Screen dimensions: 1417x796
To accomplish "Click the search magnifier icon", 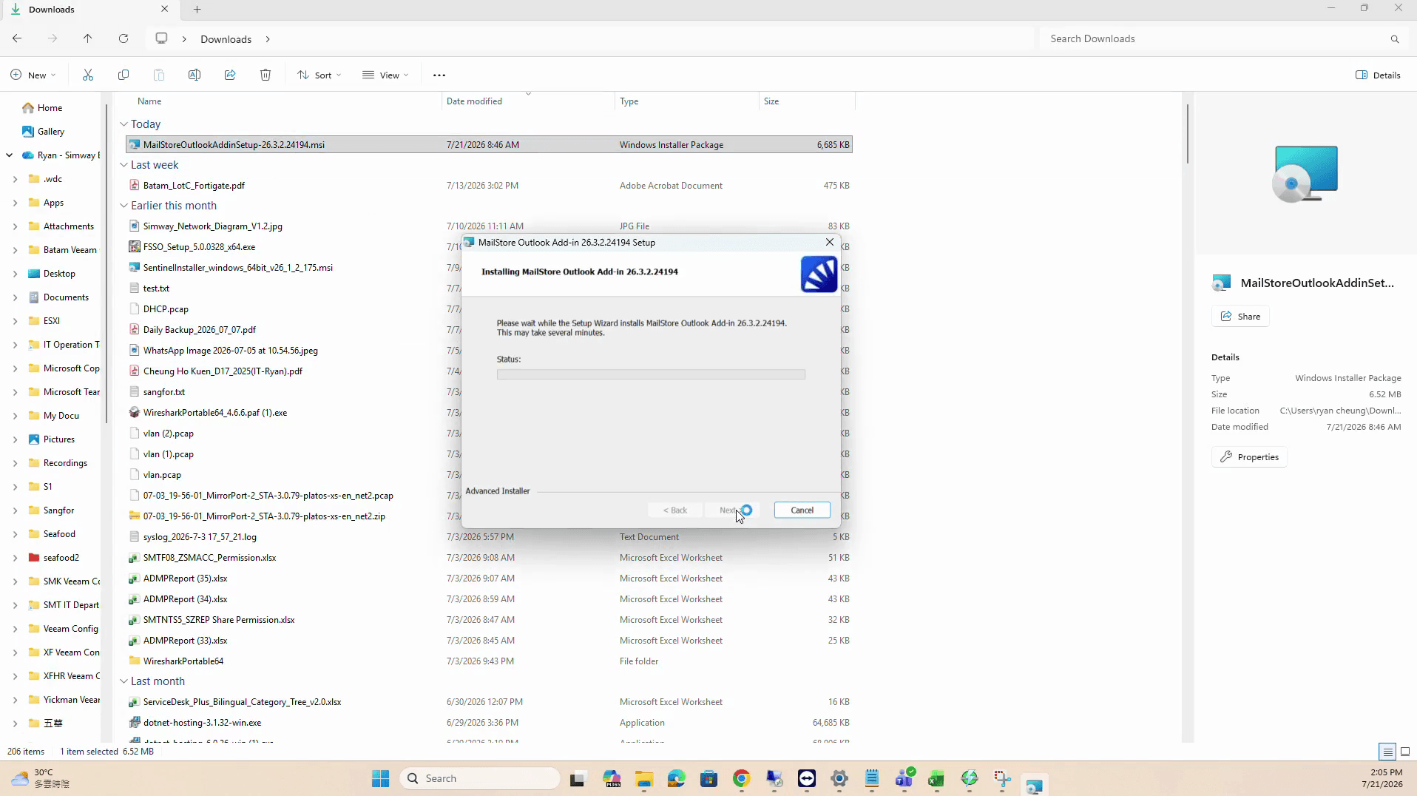I will point(1395,39).
